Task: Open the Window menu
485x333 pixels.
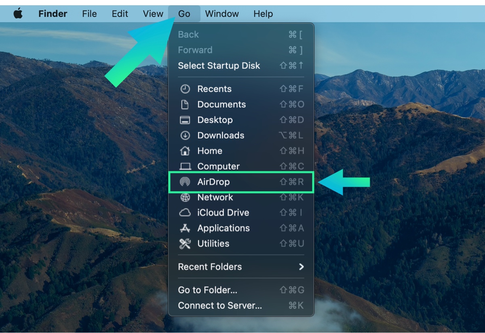Action: click(222, 14)
